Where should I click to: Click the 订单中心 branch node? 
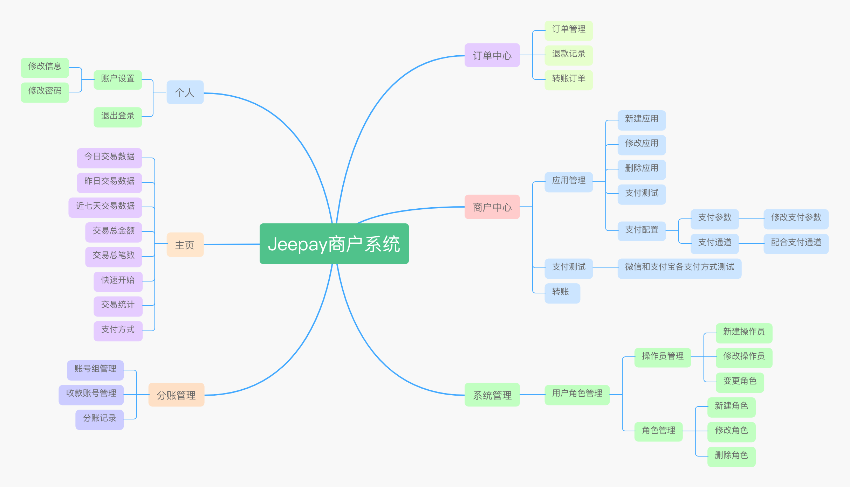pos(492,55)
